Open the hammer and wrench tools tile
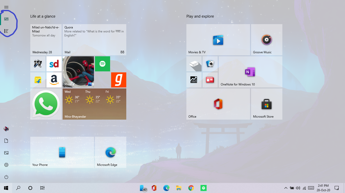Image resolution: width=345 pixels, height=193 pixels. pos(38,64)
